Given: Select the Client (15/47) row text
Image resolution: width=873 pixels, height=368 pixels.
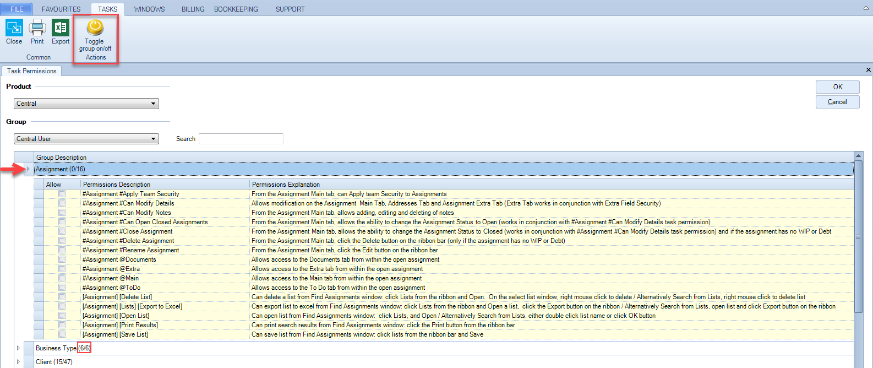Looking at the screenshot, I should [54, 362].
